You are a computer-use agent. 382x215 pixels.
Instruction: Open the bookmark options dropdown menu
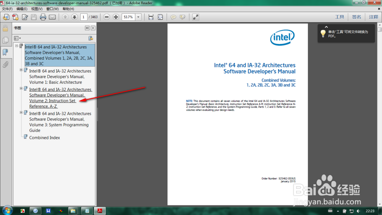pos(17,38)
